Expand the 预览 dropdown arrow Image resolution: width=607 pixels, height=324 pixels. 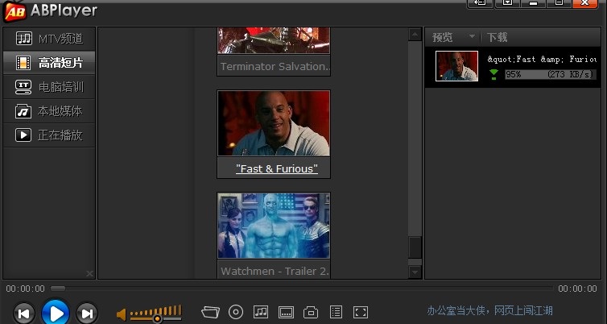472,37
